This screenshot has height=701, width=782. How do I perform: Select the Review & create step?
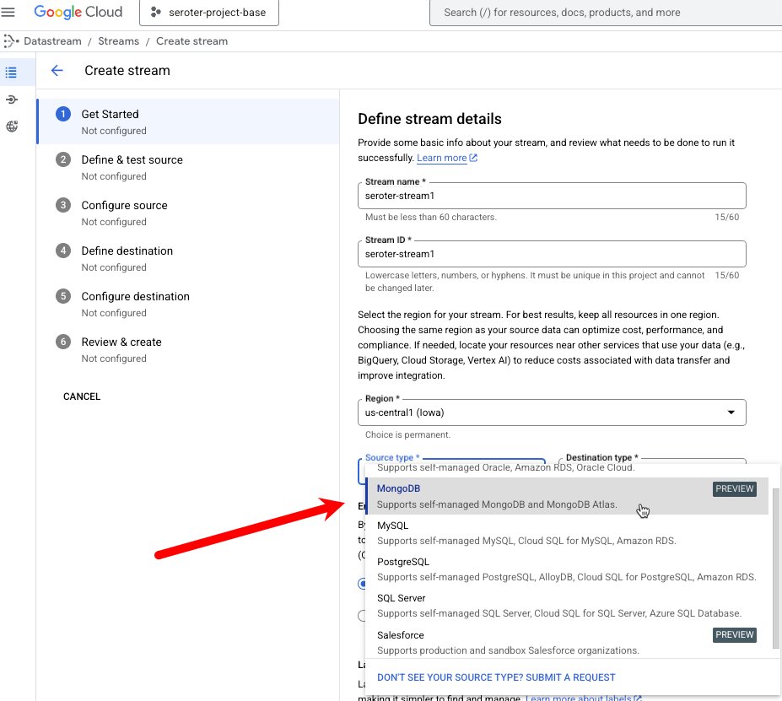pyautogui.click(x=188, y=349)
